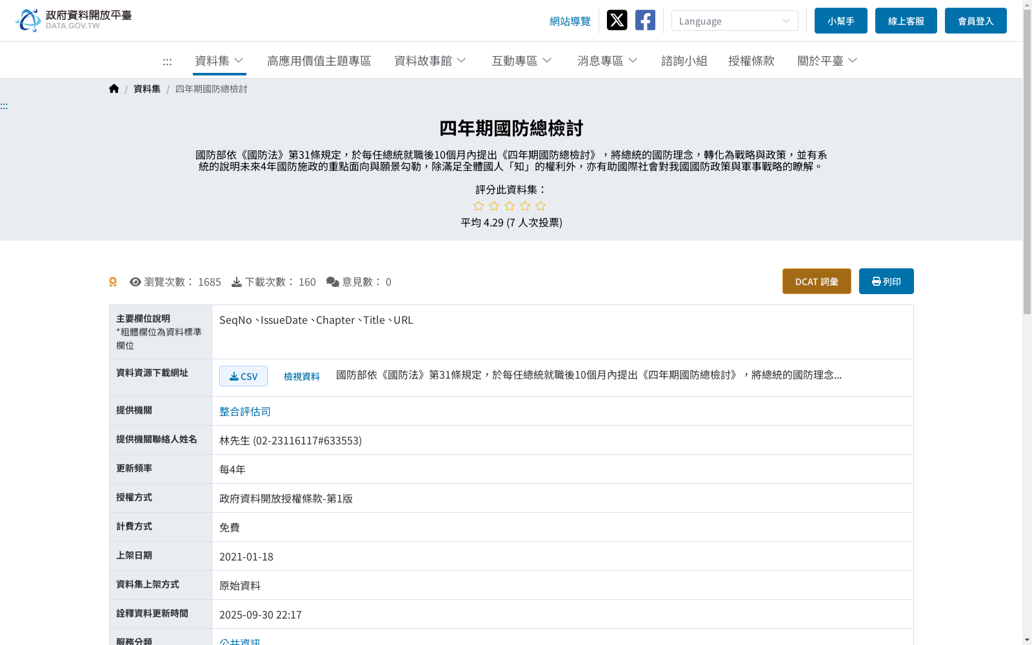The height and width of the screenshot is (645, 1032).
Task: Open the Language dropdown
Action: 735,20
